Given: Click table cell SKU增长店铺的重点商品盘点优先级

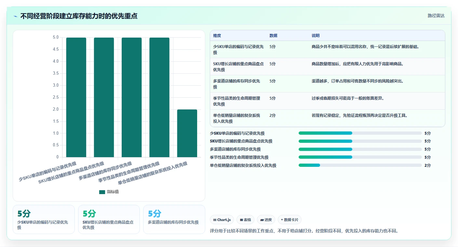Looking at the screenshot, I should tap(238, 67).
